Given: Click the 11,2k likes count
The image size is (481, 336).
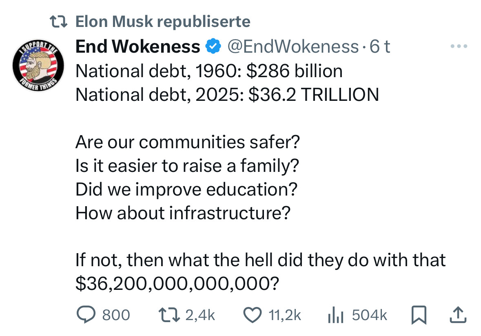Looking at the screenshot, I should [285, 316].
